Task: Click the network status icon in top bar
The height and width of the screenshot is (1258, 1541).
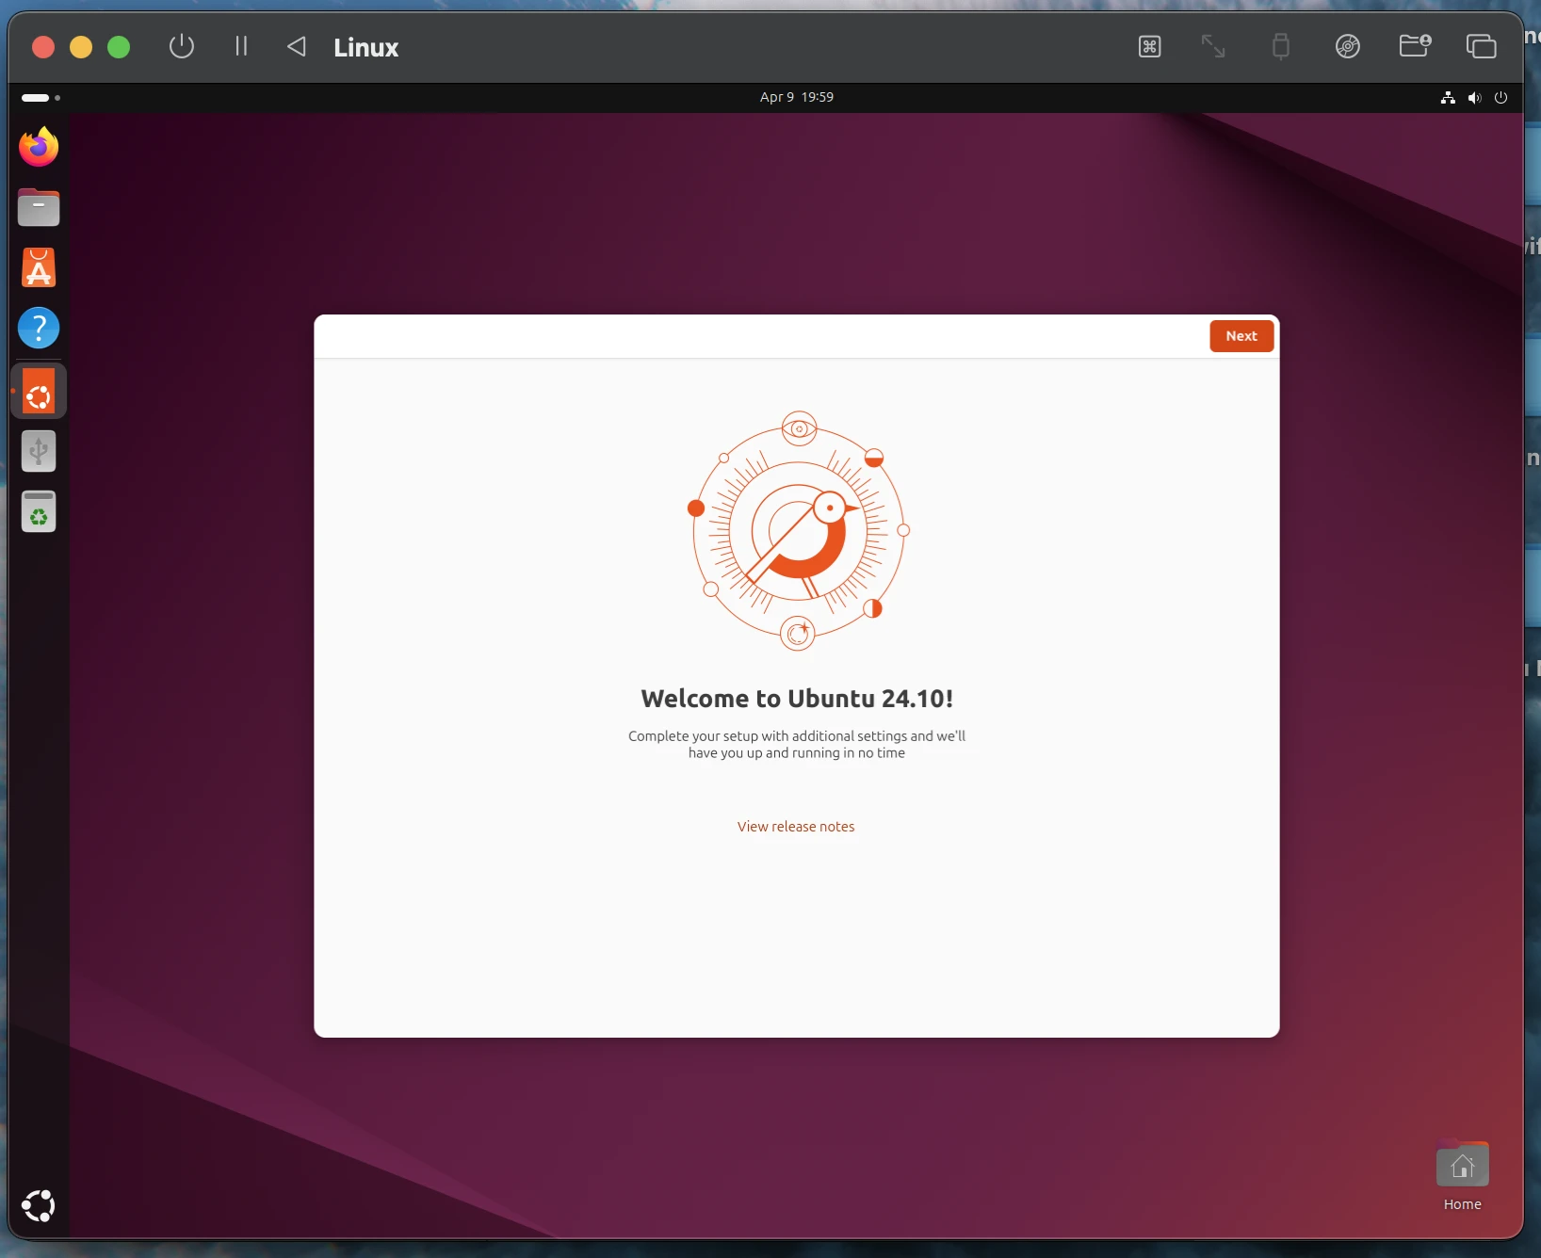Action: 1448,98
